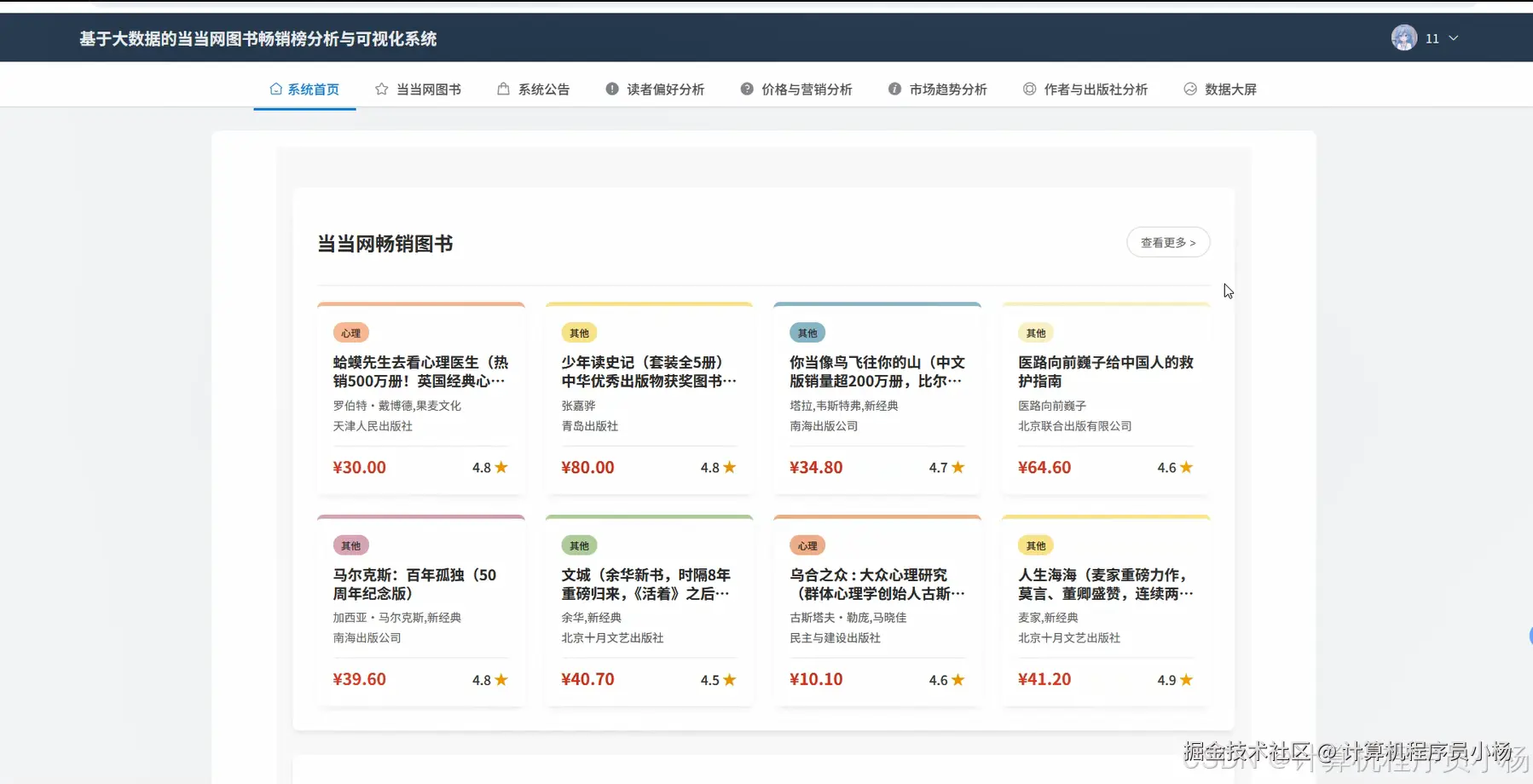Click the home icon beside 系统首页

click(x=275, y=89)
